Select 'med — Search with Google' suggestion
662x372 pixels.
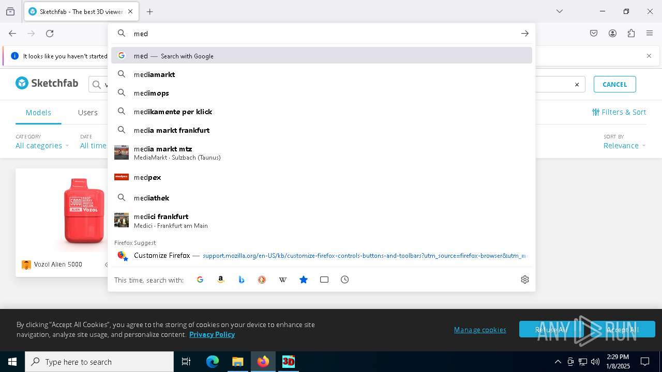[322, 56]
